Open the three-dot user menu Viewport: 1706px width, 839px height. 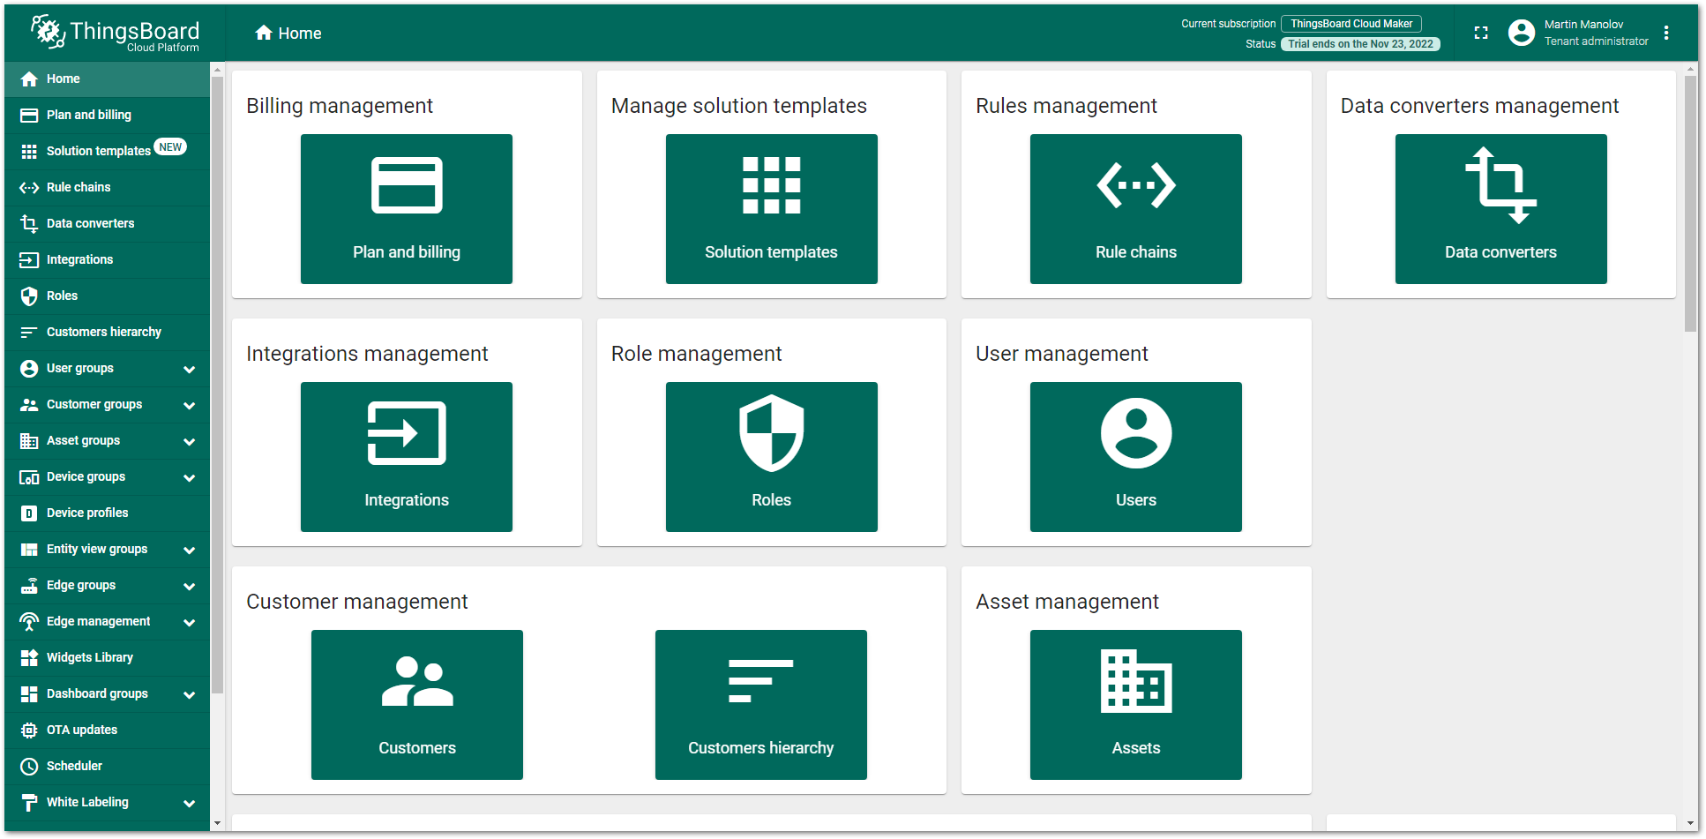click(x=1666, y=33)
